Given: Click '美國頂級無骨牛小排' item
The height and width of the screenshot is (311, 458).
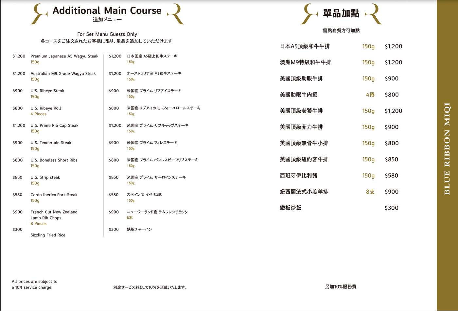Looking at the screenshot, I should click(304, 143).
